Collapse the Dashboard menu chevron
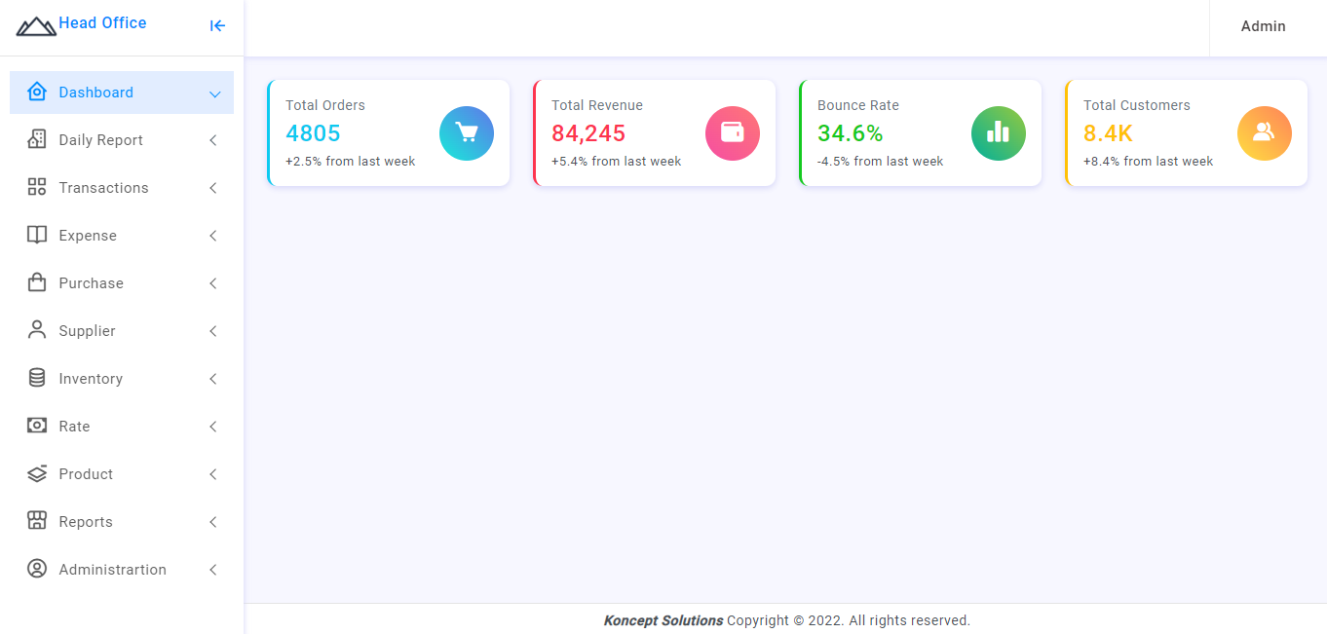Screen dimensions: 1327x634 tap(214, 93)
